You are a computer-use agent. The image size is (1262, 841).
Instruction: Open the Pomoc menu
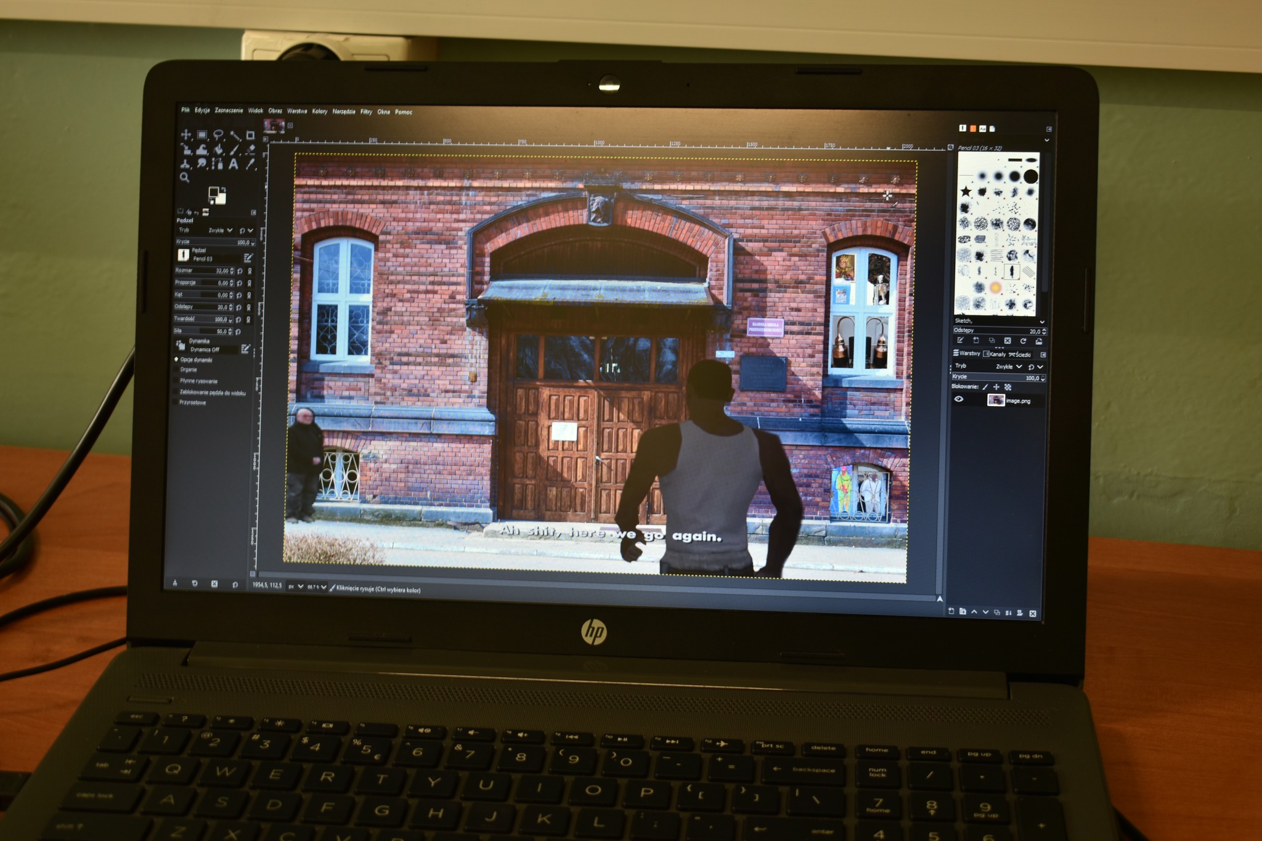pyautogui.click(x=404, y=112)
